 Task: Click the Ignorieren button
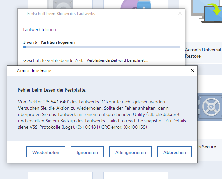pyautogui.click(x=87, y=152)
